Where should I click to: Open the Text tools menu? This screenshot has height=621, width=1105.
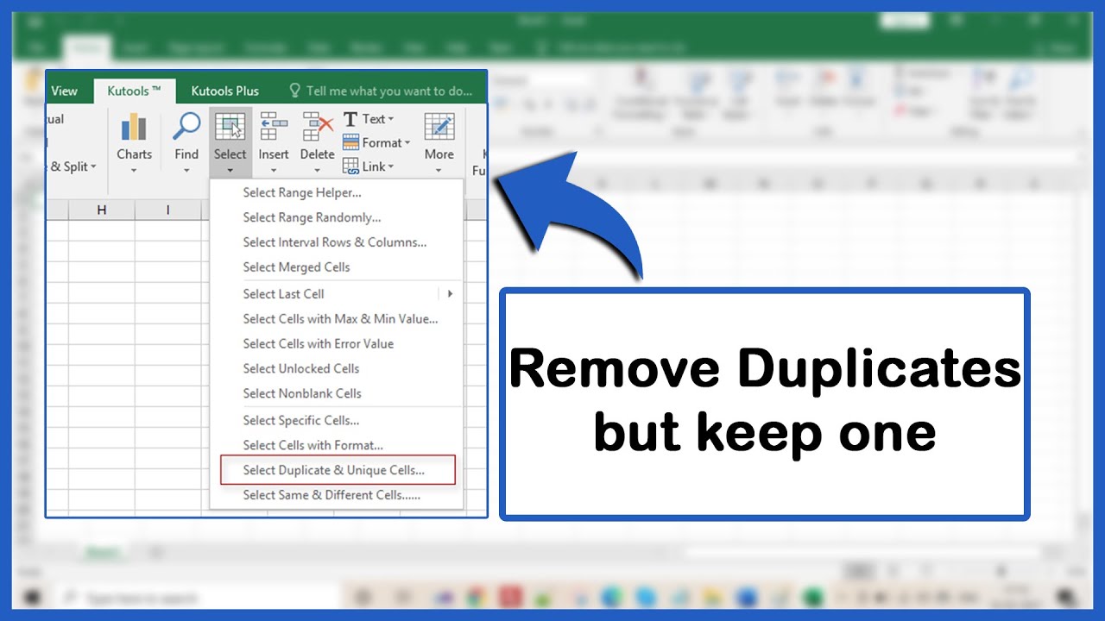point(369,119)
